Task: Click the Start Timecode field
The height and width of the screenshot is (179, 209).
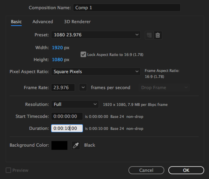Action: coord(67,116)
